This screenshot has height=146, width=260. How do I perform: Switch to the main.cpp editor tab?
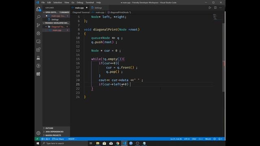tap(80, 8)
